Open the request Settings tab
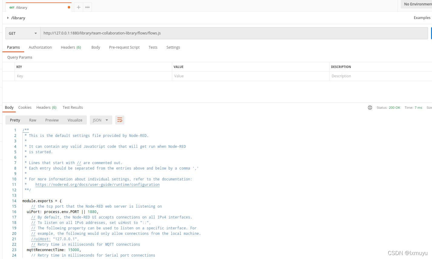The height and width of the screenshot is (259, 432). click(x=173, y=47)
